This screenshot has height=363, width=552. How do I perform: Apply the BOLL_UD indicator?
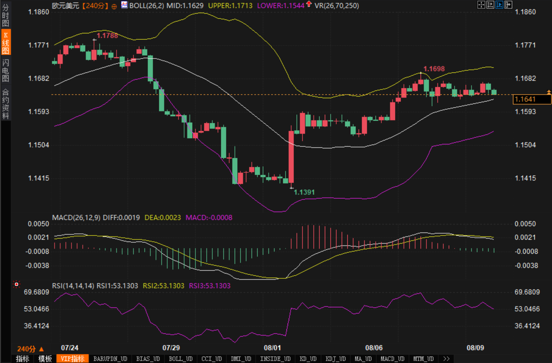[x=181, y=358]
